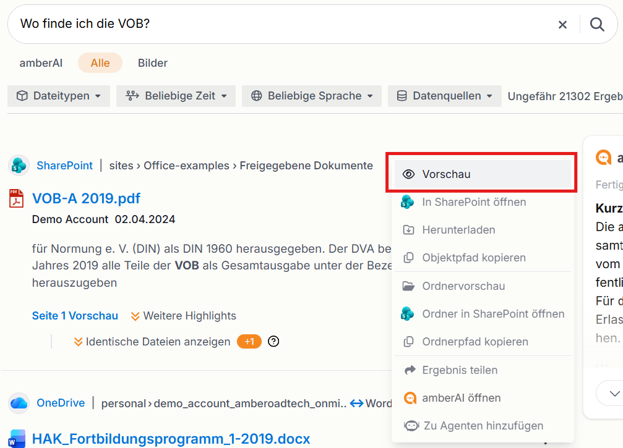Click the question mark help icon
The image size is (623, 448).
point(273,341)
